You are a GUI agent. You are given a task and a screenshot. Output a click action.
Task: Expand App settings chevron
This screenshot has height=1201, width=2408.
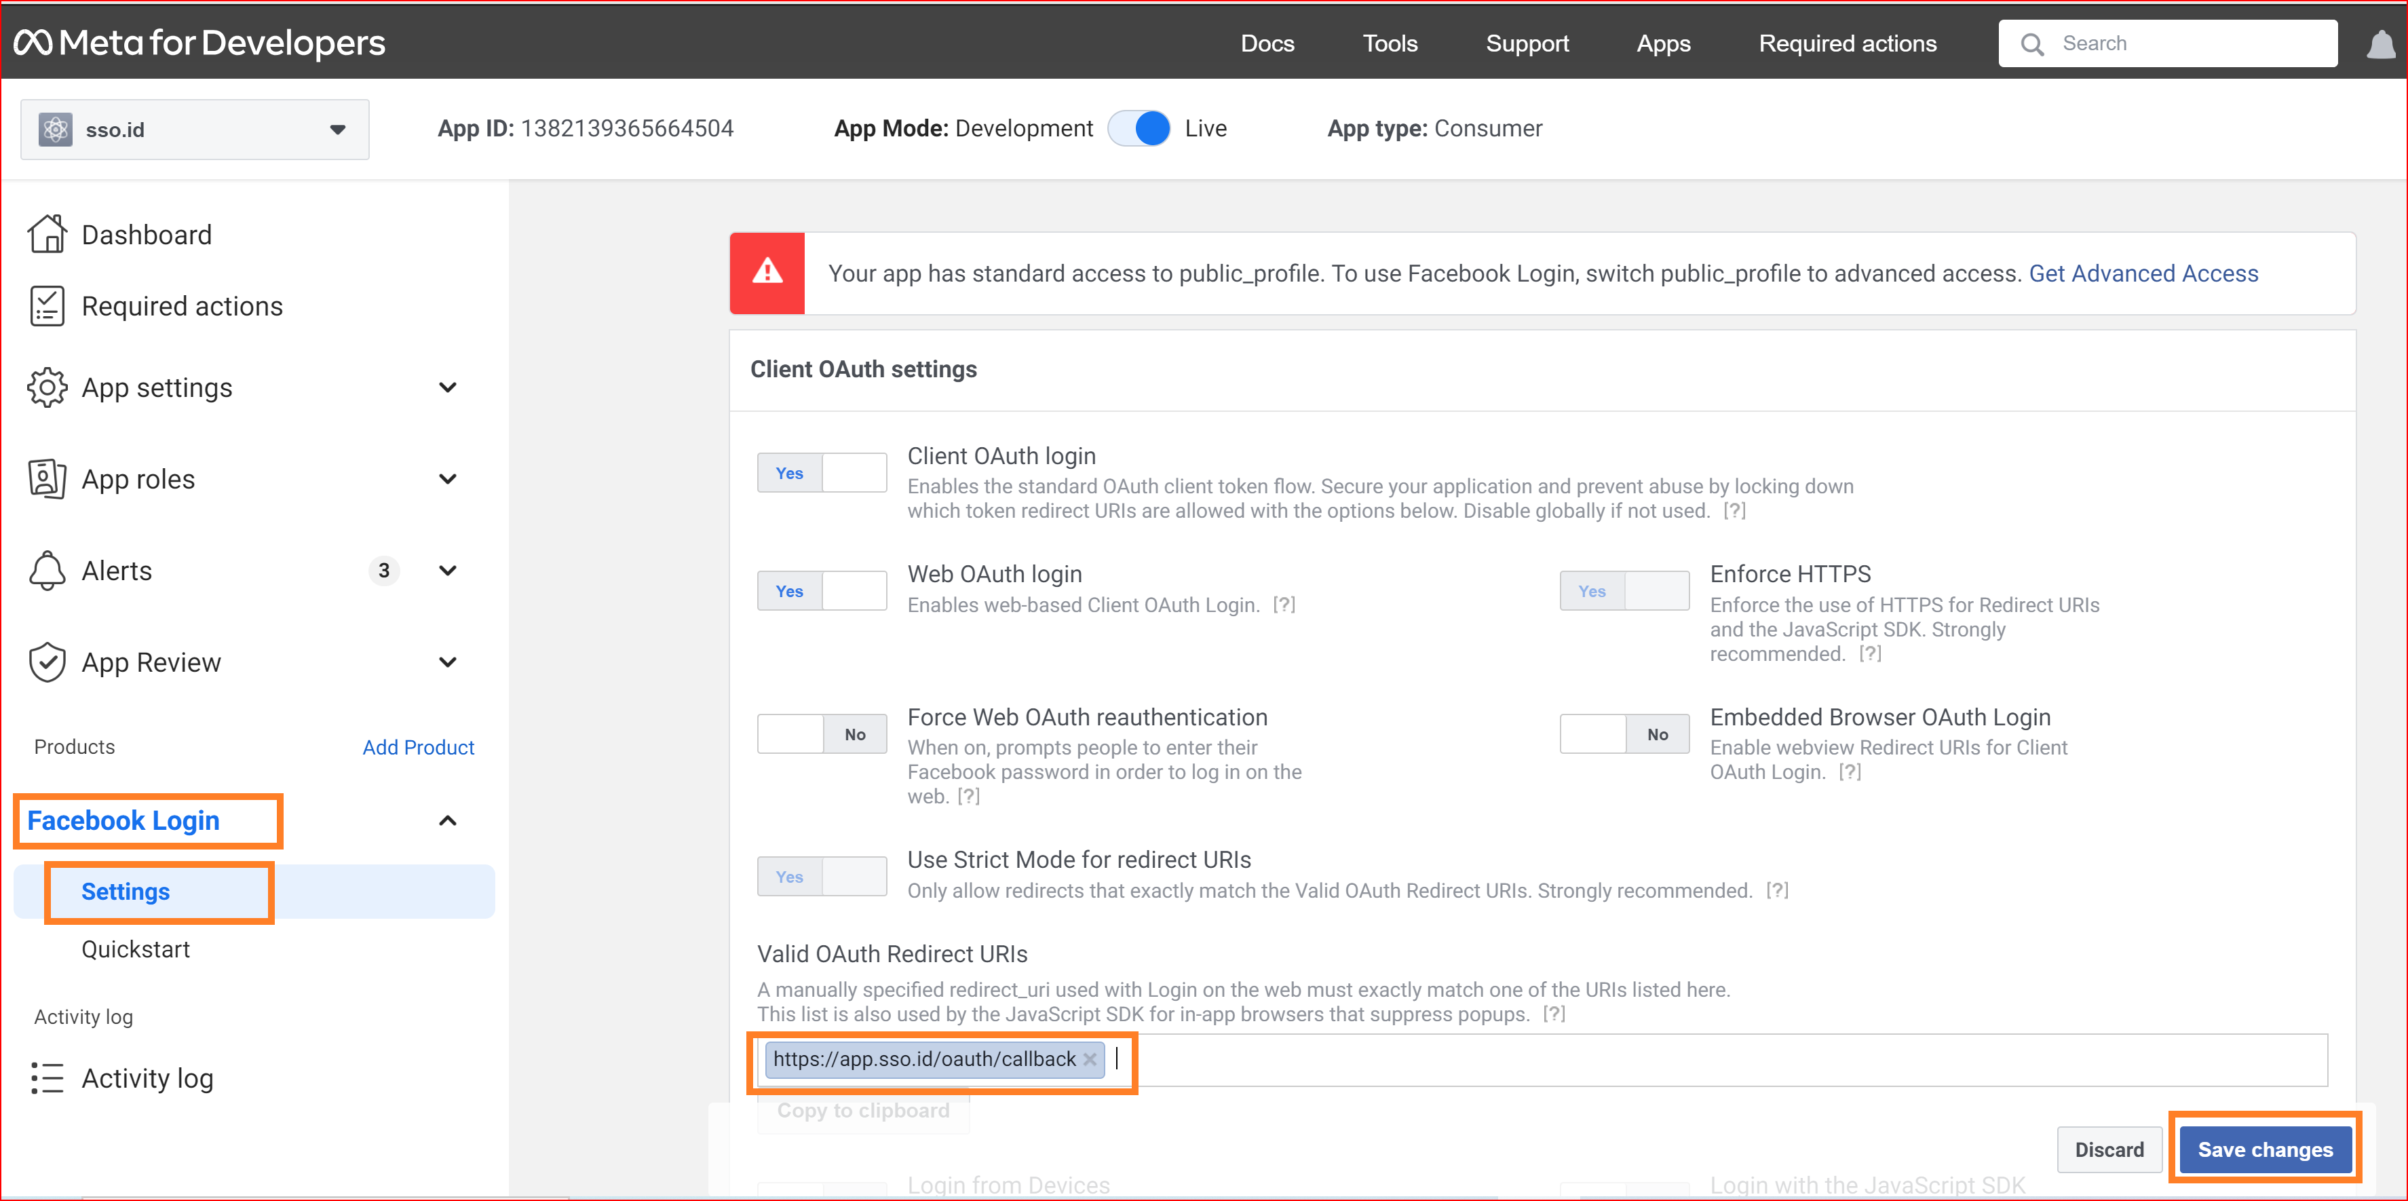pyautogui.click(x=448, y=387)
